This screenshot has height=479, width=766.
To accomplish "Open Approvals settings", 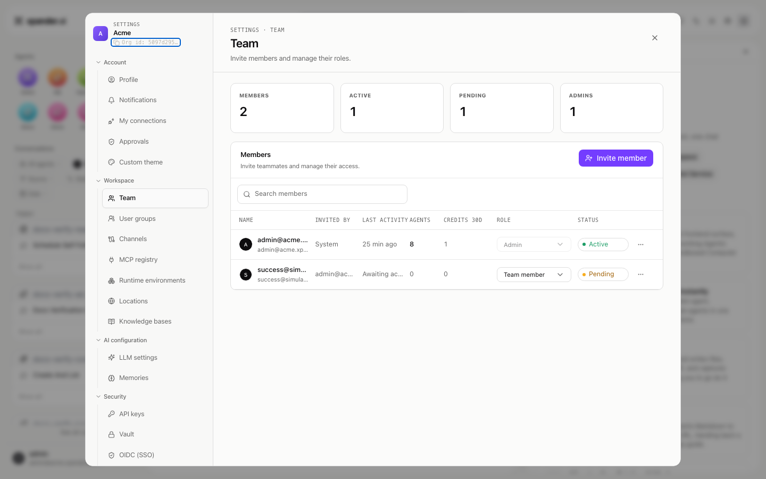I will coord(155,142).
